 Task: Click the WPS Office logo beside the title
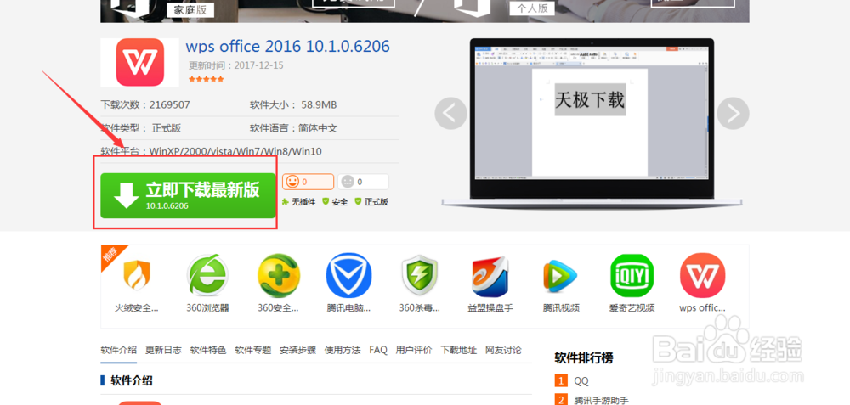point(140,62)
